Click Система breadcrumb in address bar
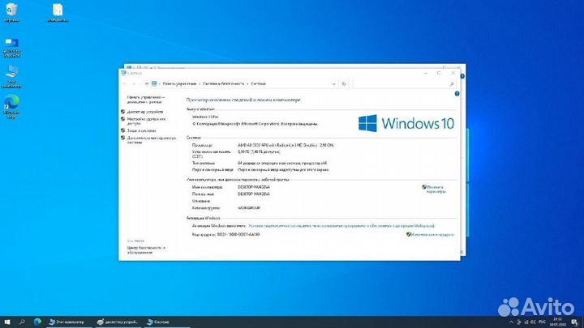 click(258, 84)
